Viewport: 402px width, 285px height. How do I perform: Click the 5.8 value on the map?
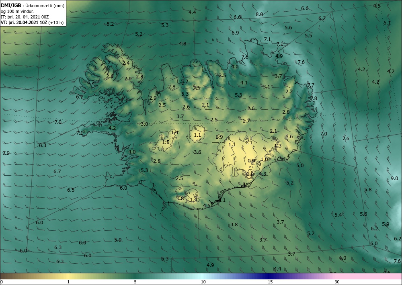pos(368,190)
